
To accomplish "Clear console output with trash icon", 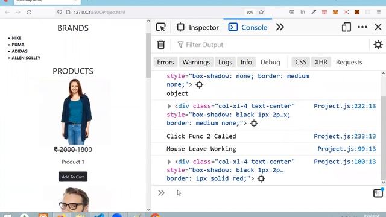I will pos(161,45).
